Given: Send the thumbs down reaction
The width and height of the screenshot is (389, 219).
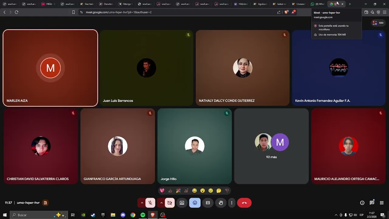Looking at the screenshot, I should 227,191.
